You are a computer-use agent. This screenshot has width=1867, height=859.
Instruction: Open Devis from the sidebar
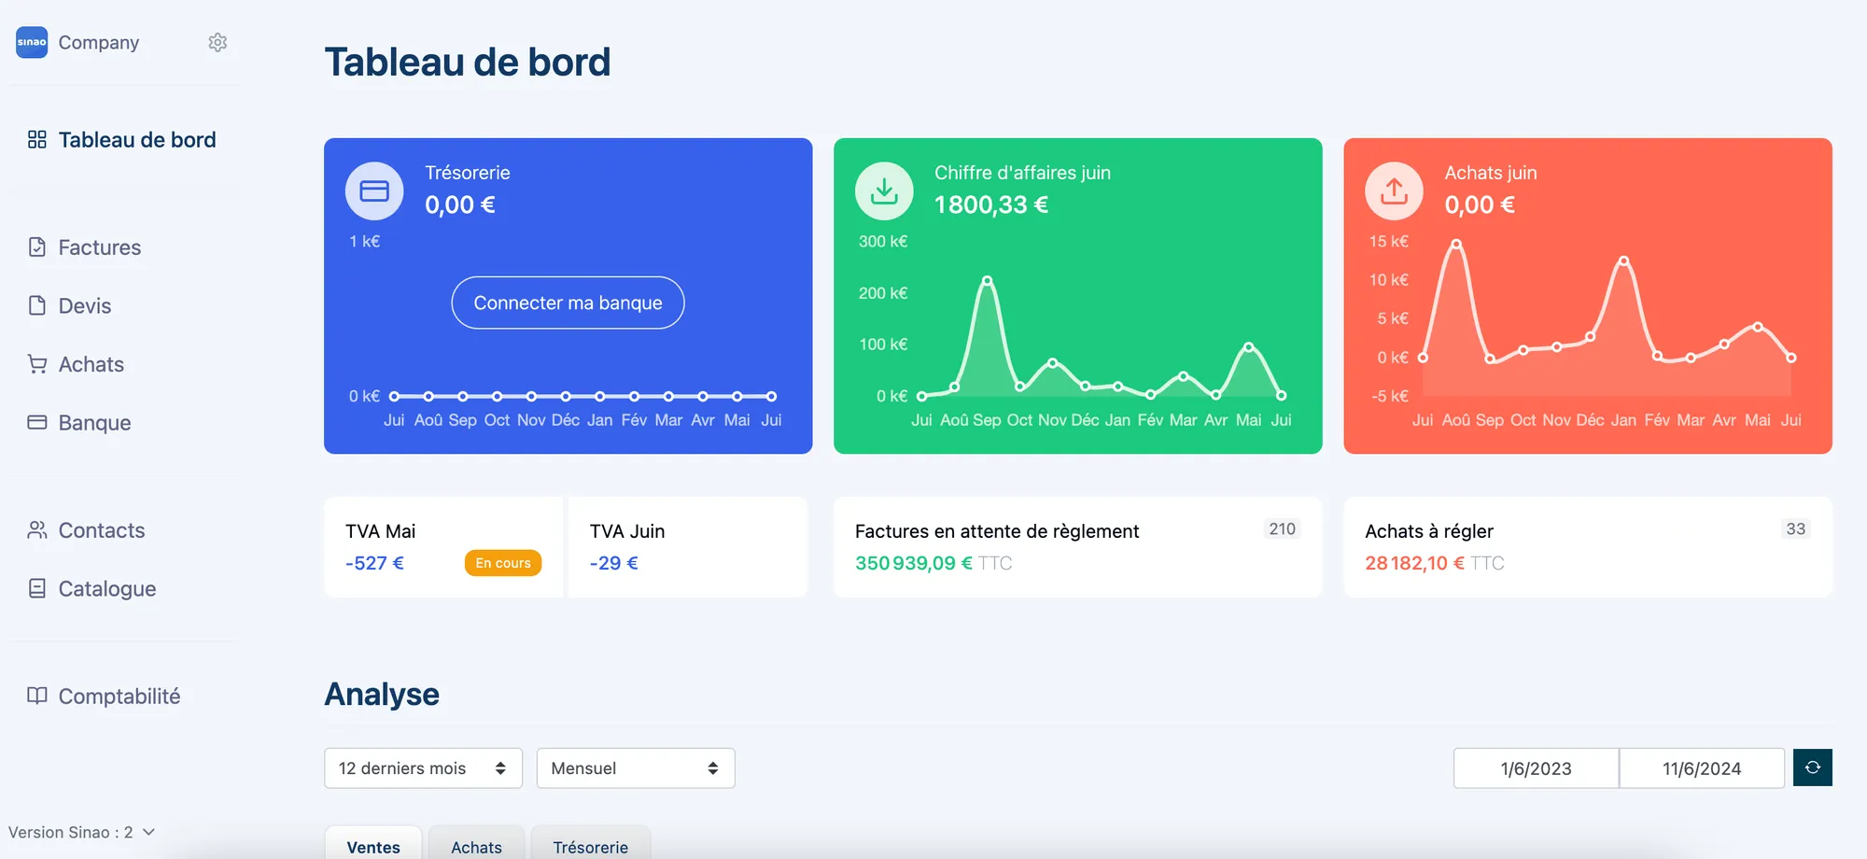[x=84, y=306]
